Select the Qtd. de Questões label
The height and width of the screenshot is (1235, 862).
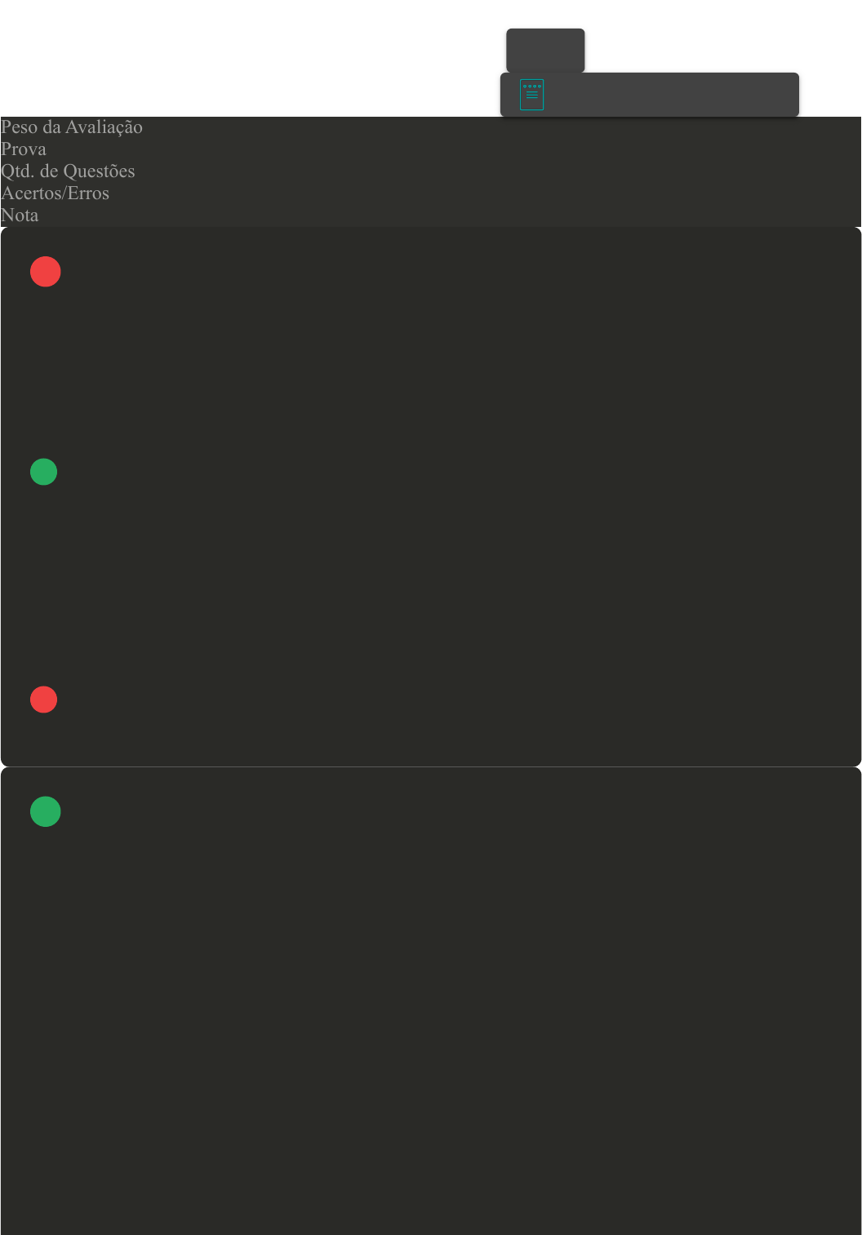coord(68,171)
